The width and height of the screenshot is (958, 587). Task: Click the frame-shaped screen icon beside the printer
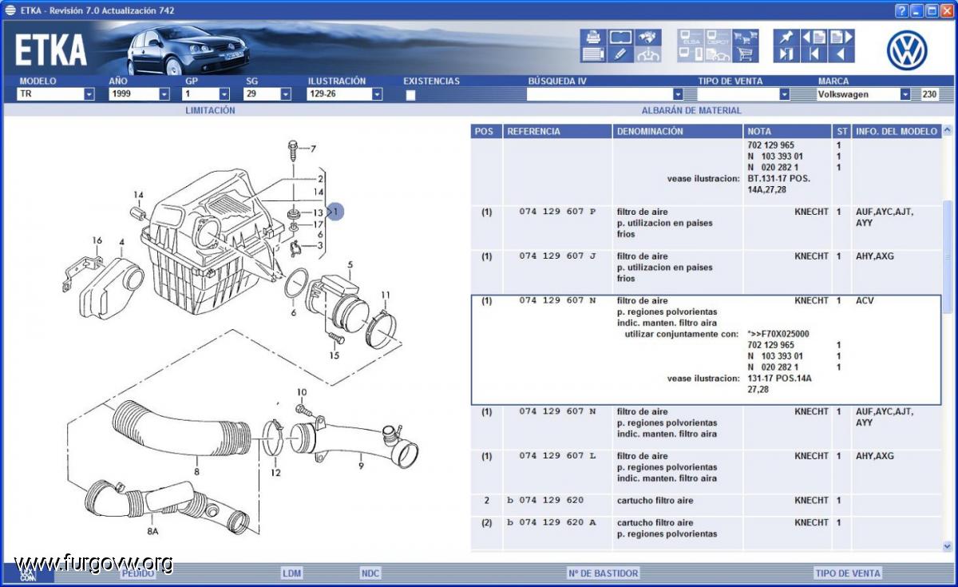[620, 37]
